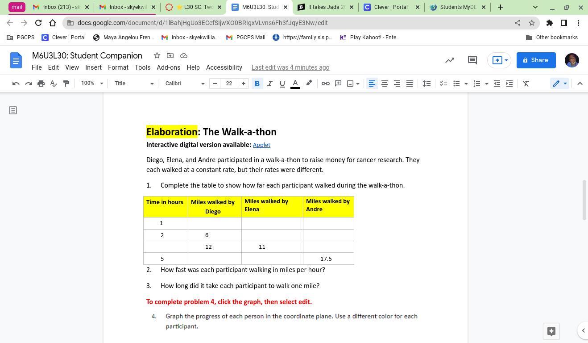
Task: Open activity dashboard trend icon
Action: coord(450,60)
